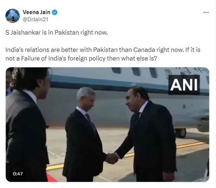Click the Veena Jain display name
216x188 pixels.
(x=36, y=12)
